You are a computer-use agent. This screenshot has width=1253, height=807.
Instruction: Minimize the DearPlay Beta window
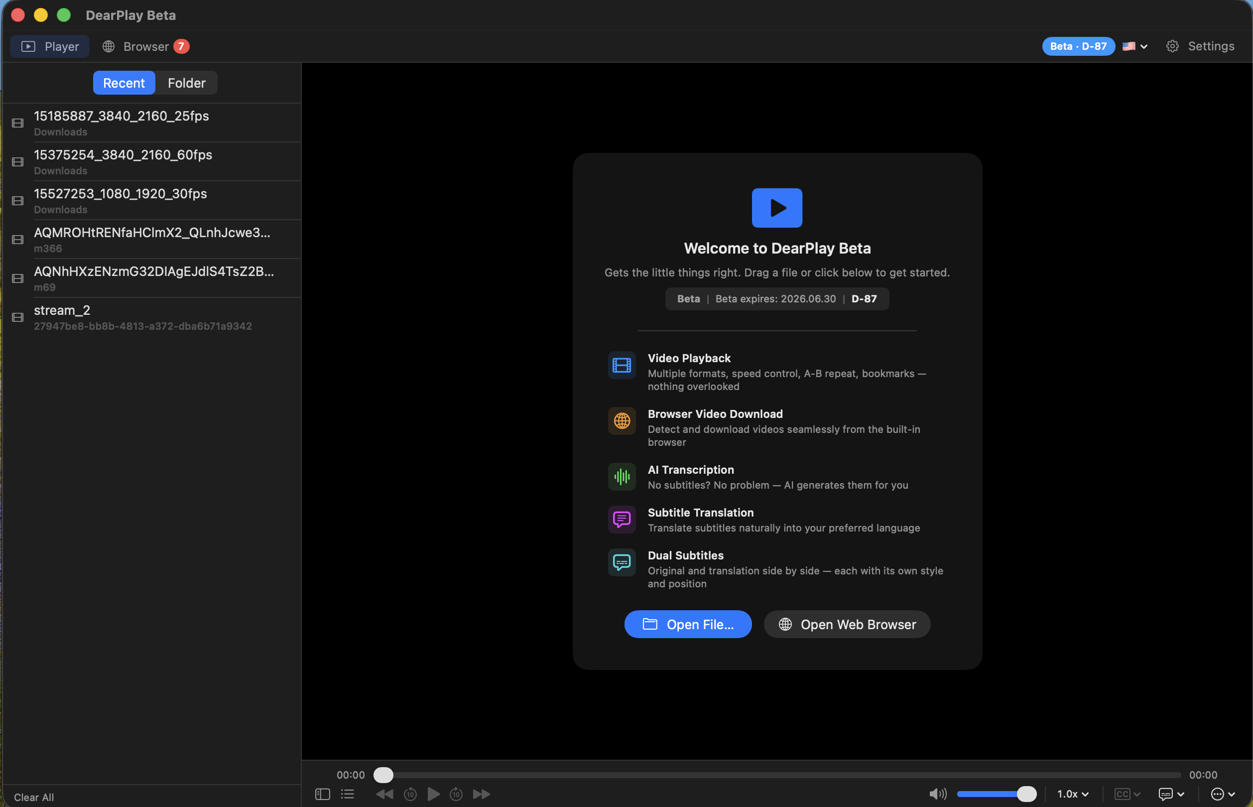41,14
